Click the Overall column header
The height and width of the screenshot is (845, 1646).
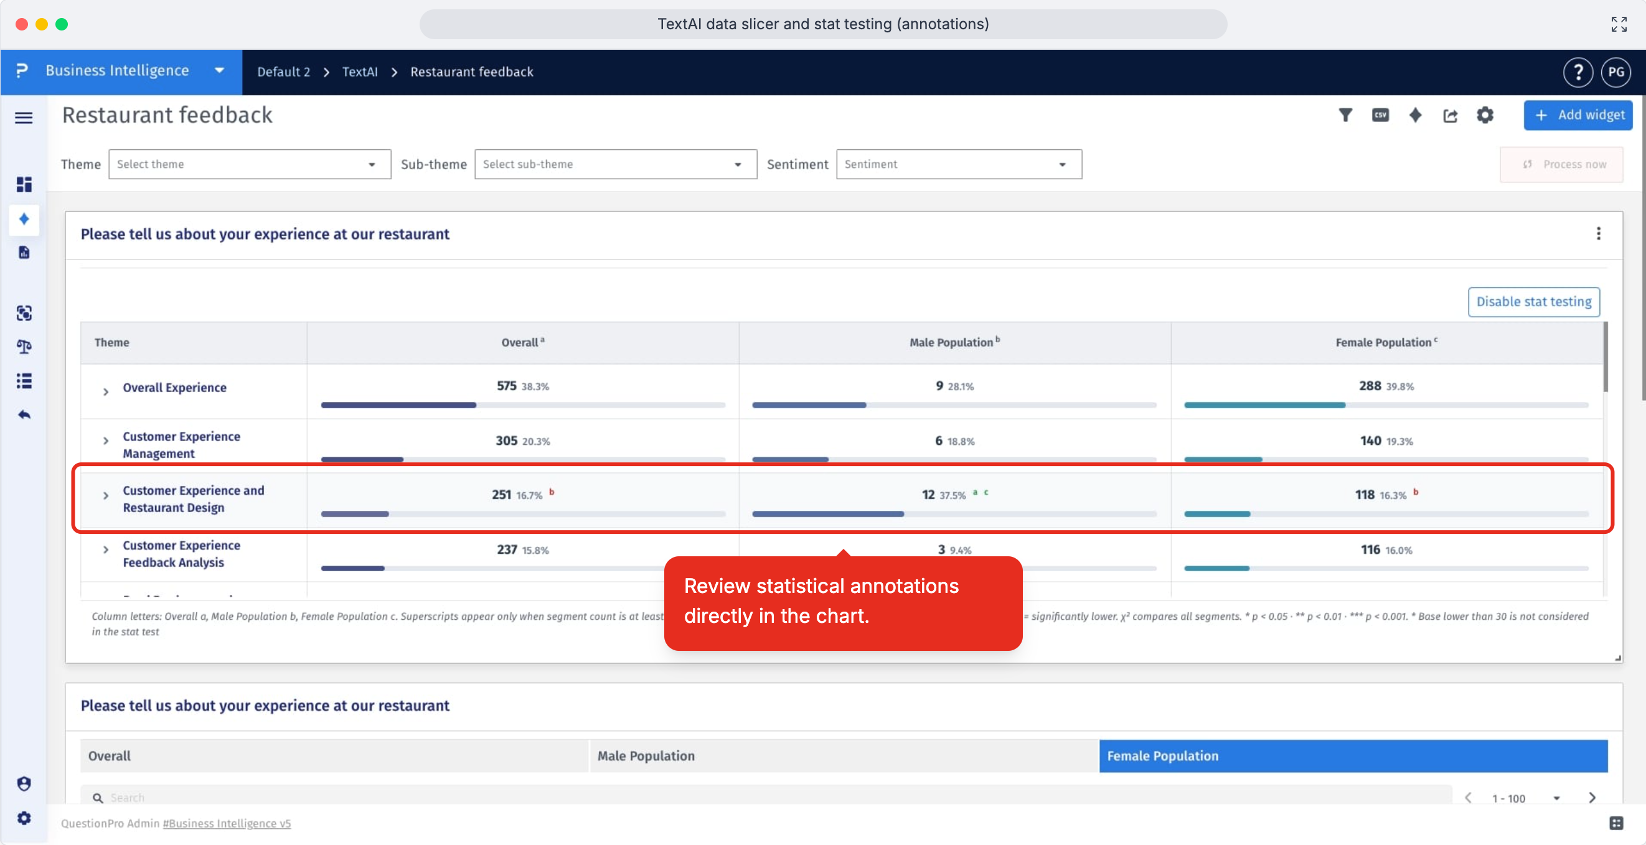[523, 342]
